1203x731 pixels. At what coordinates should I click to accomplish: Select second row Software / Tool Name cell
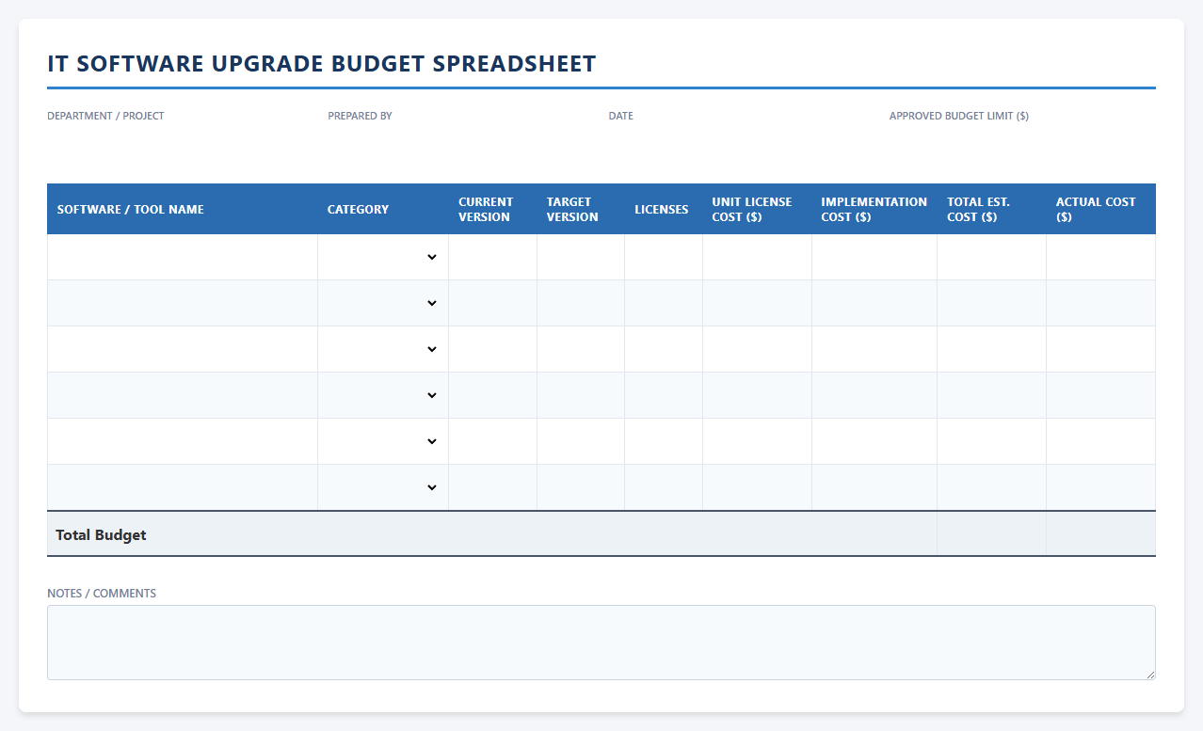tap(183, 303)
